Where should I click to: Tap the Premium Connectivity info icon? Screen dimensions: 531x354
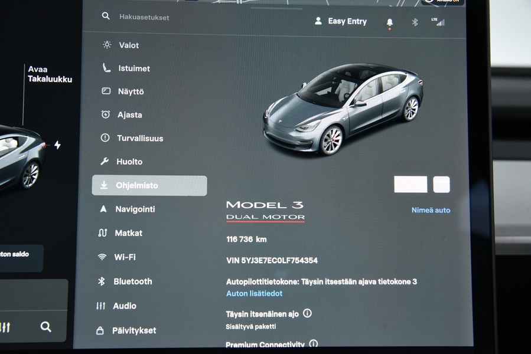coord(314,344)
